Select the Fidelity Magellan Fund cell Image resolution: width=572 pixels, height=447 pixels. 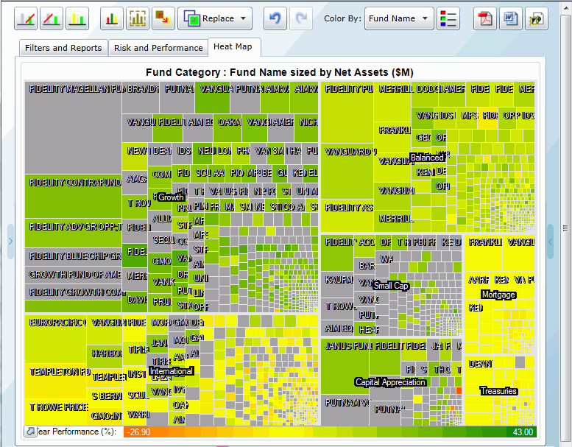[x=74, y=128]
